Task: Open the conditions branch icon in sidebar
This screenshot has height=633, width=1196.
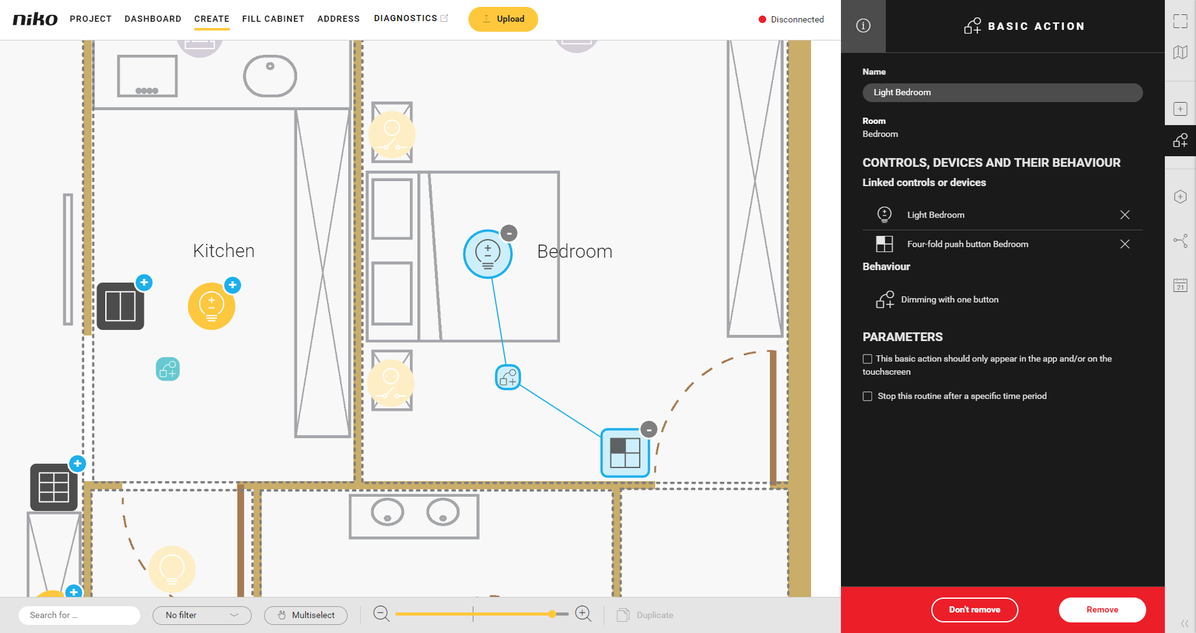Action: [1180, 241]
